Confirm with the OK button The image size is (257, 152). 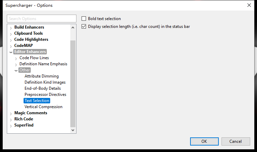point(204,141)
